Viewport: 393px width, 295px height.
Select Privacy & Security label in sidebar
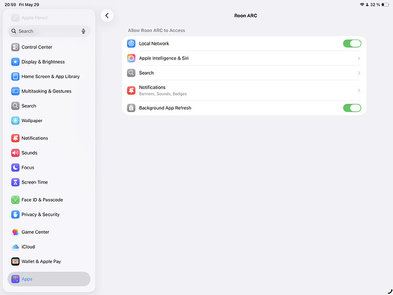pyautogui.click(x=41, y=215)
